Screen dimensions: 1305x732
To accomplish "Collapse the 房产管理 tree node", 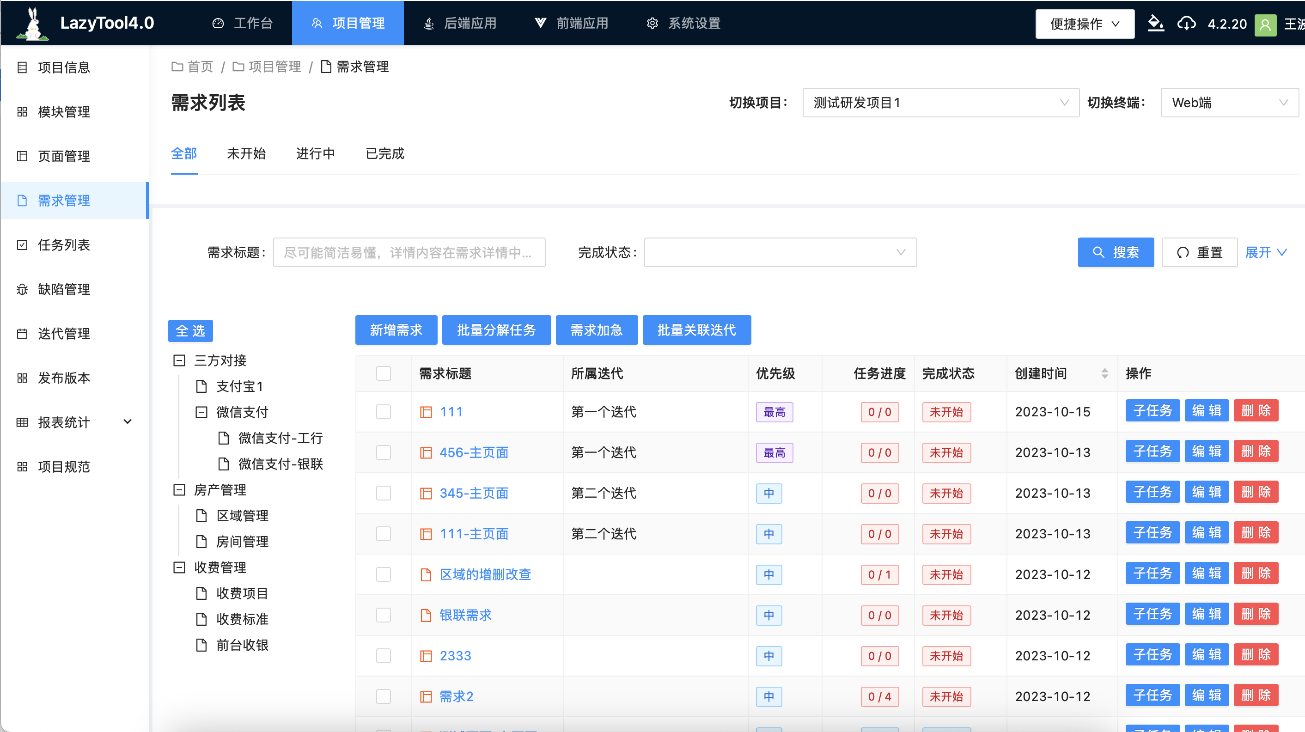I will (179, 490).
